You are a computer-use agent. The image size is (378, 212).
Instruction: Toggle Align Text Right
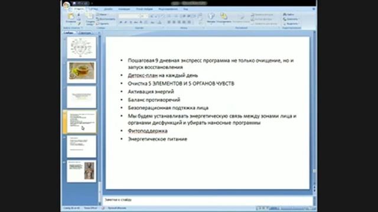179,22
